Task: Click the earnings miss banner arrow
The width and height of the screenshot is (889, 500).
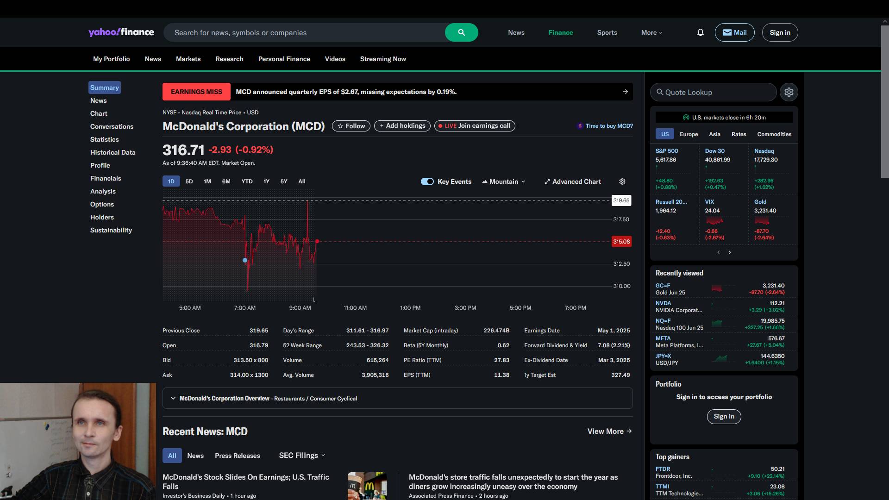Action: coord(625,92)
